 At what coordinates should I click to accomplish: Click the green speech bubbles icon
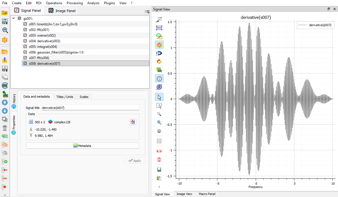pyautogui.click(x=159, y=70)
